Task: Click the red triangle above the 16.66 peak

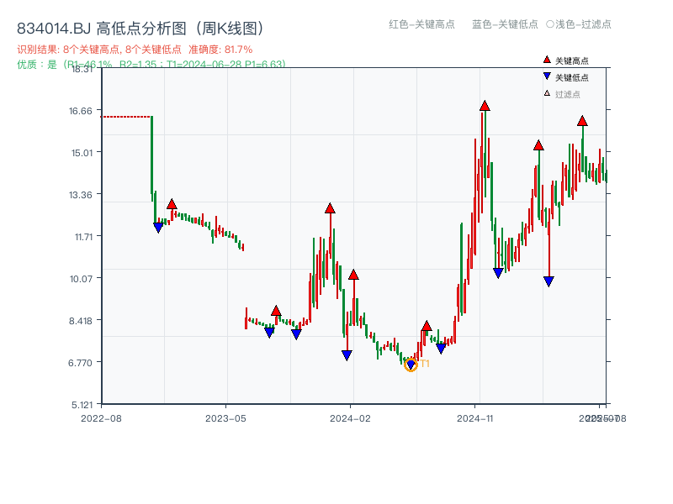Action: tap(485, 104)
